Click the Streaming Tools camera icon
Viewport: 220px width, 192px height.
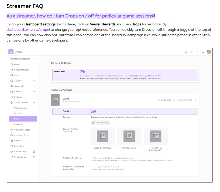tap(12, 135)
